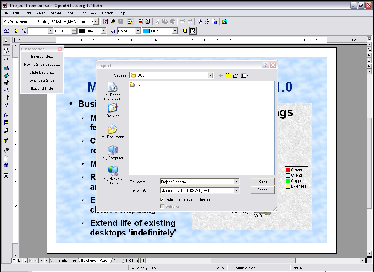Open Desktop shortcut in places bar
The width and height of the screenshot is (374, 272).
tap(113, 110)
